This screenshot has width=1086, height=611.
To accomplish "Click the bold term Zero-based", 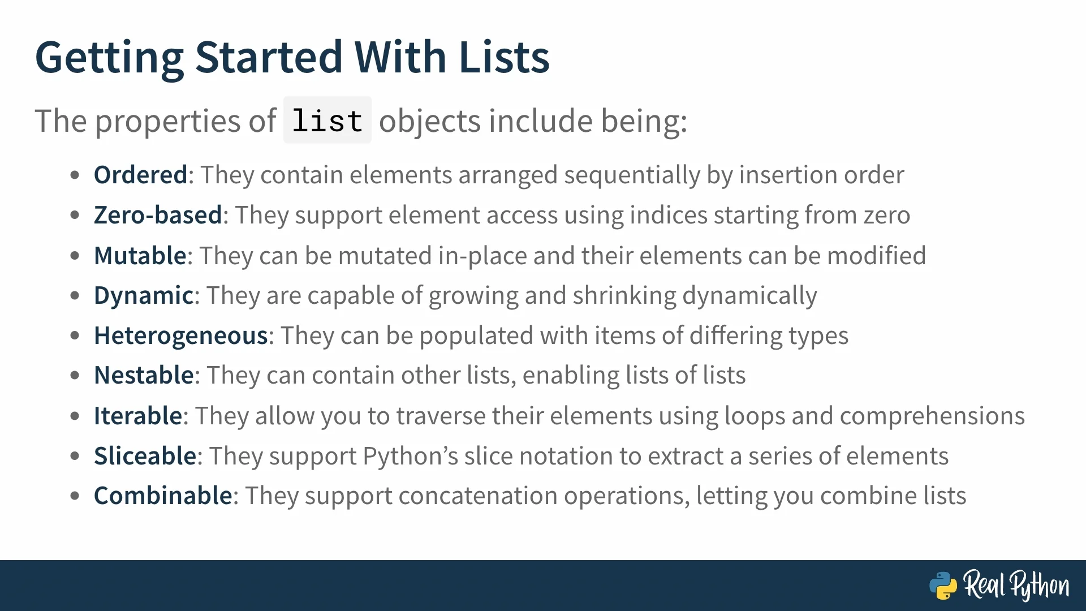I will coord(158,215).
